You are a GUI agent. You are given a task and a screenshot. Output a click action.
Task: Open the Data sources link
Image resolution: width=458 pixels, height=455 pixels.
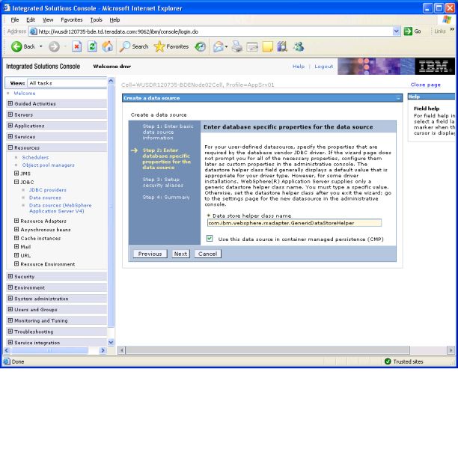45,198
